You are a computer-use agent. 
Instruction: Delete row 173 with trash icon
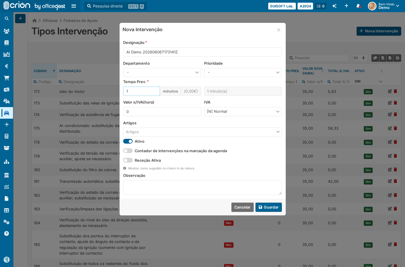pos(395,103)
